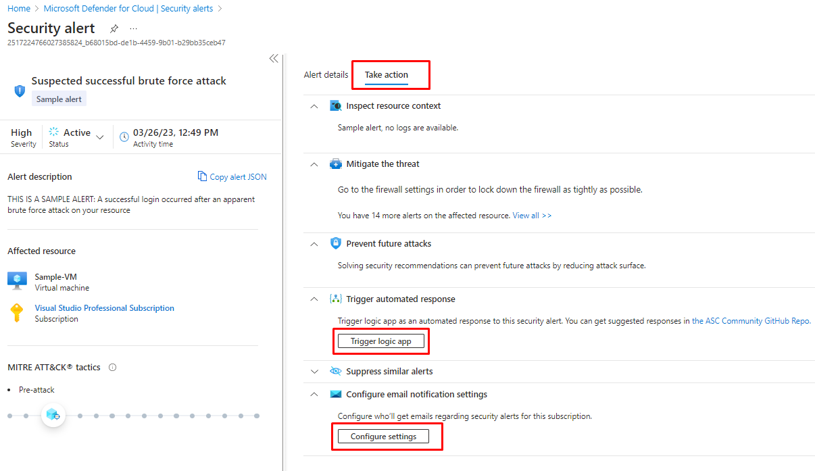Screen dimensions: 815x471
Task: Collapse the Prevent future attacks section
Action: 314,244
